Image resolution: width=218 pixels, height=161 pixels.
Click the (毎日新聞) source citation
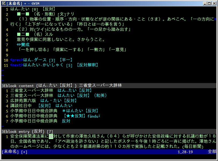click(x=193, y=147)
